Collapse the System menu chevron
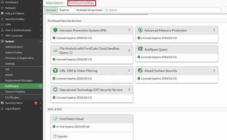The image size is (227, 140). click(x=41, y=41)
